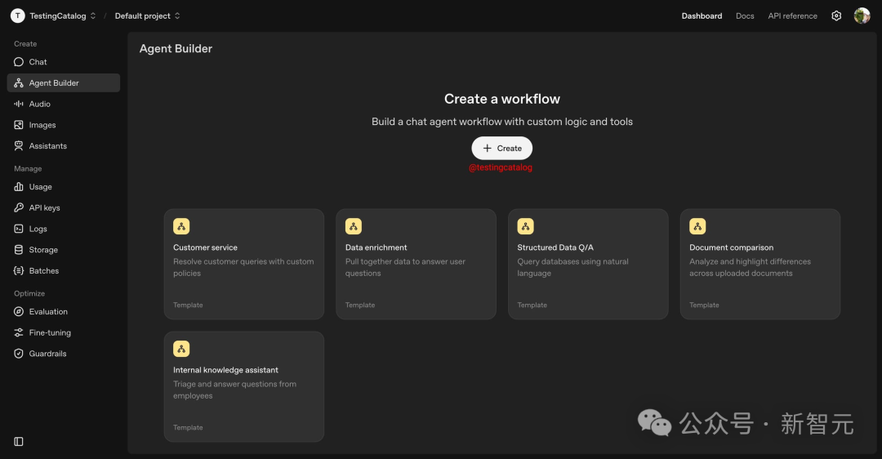Open Storage database icon
This screenshot has height=459, width=882.
(19, 250)
